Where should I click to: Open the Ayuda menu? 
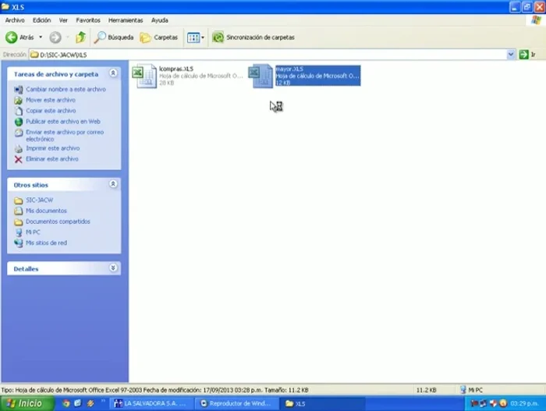[x=160, y=20]
